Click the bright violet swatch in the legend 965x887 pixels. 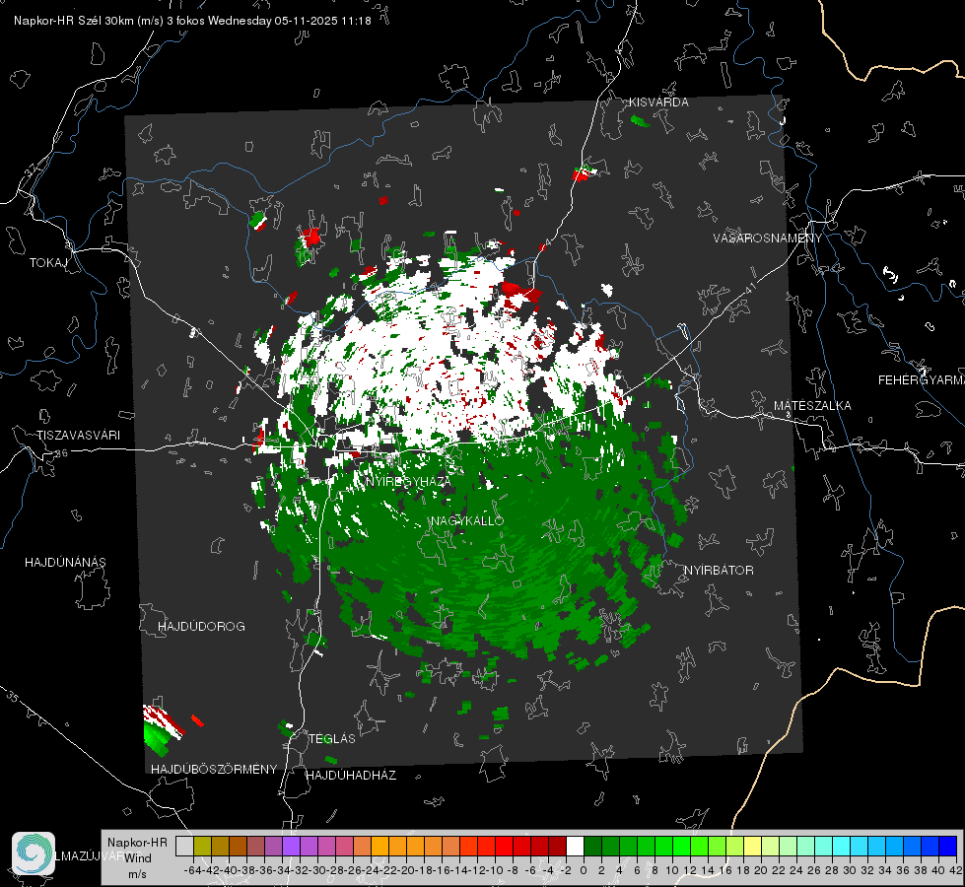(291, 847)
